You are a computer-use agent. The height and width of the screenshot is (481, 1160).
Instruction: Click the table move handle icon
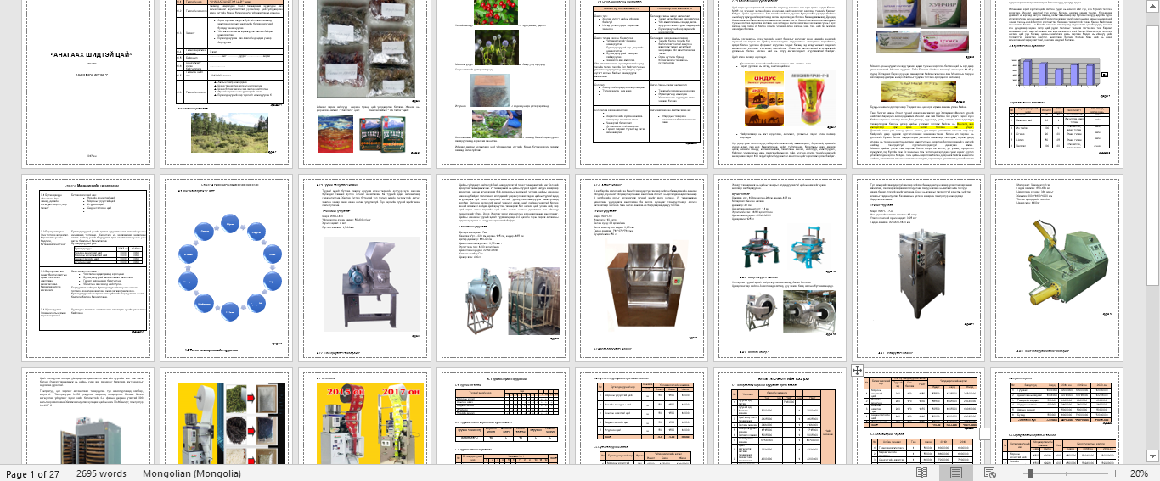tap(857, 371)
